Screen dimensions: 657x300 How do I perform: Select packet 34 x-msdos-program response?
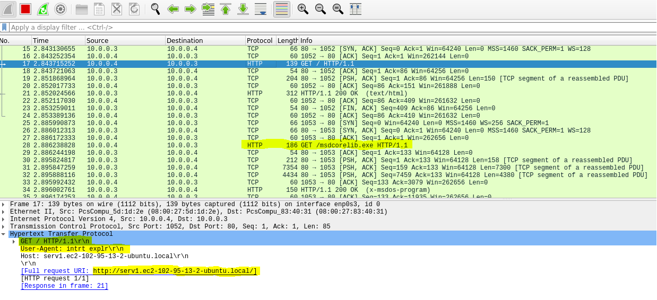tap(328, 190)
